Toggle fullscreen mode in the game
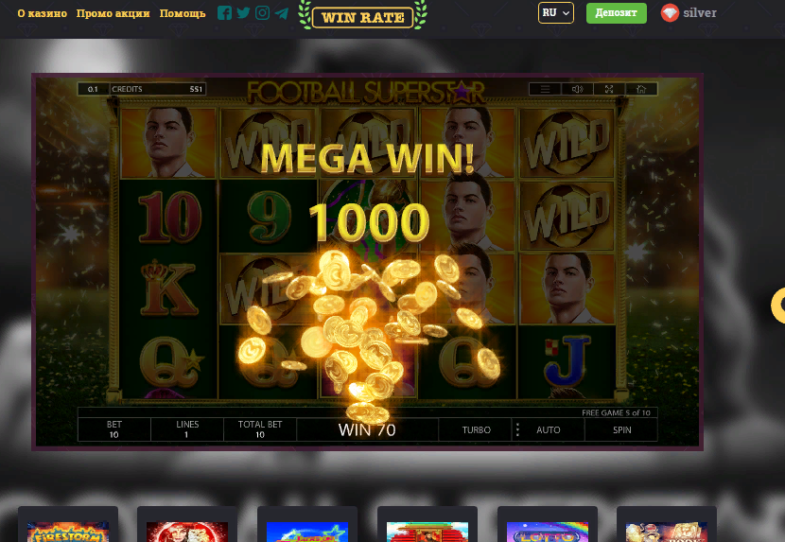The width and height of the screenshot is (785, 542). tap(609, 89)
